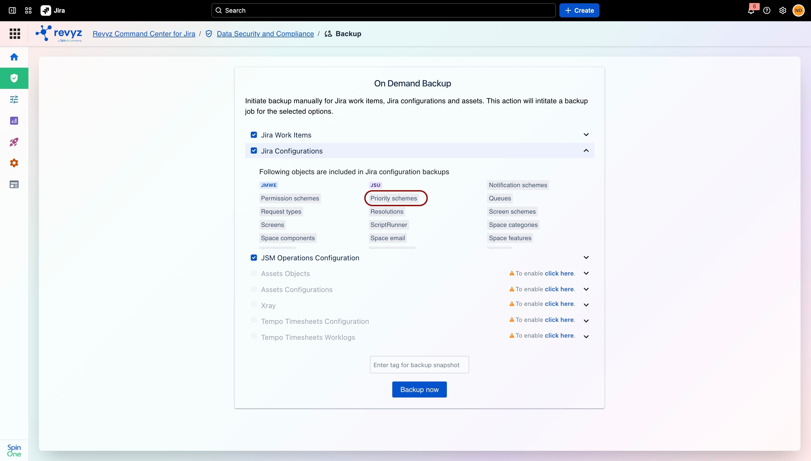Go to Home in the Revyz sidebar
The height and width of the screenshot is (461, 811).
tap(14, 57)
